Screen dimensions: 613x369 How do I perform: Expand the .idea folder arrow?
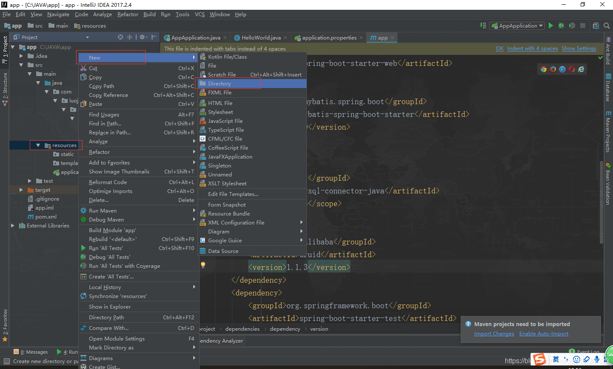point(21,56)
